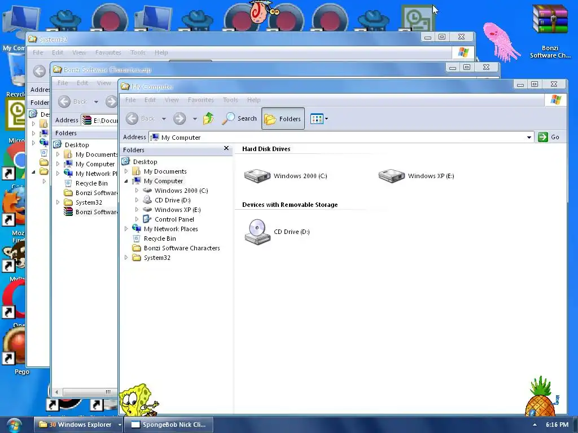Click the 6:16 PM taskbar clock
Viewport: 578px width, 433px height.
[557, 425]
